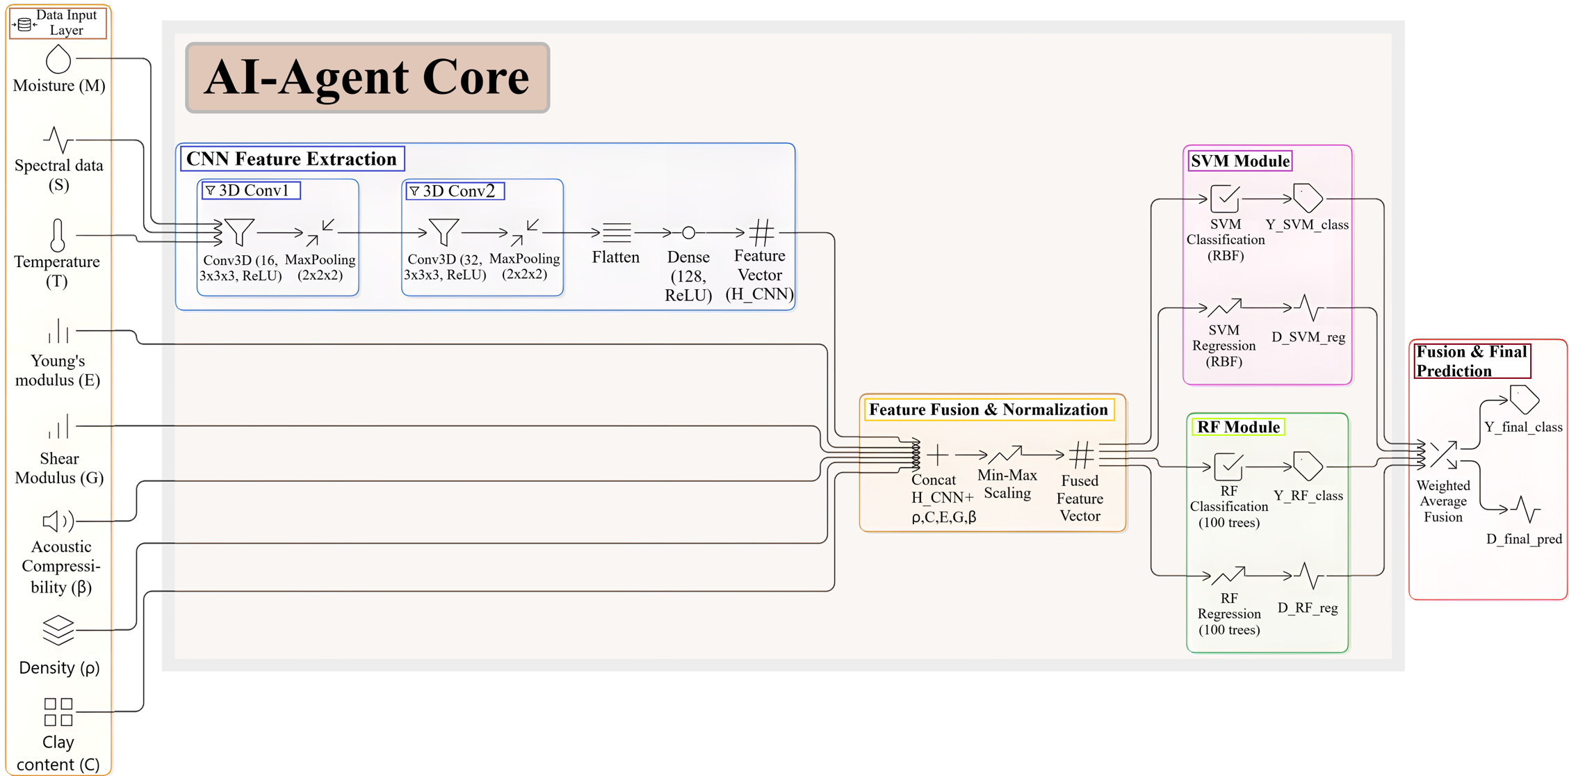Click the Spectral data waveform icon

pyautogui.click(x=58, y=140)
